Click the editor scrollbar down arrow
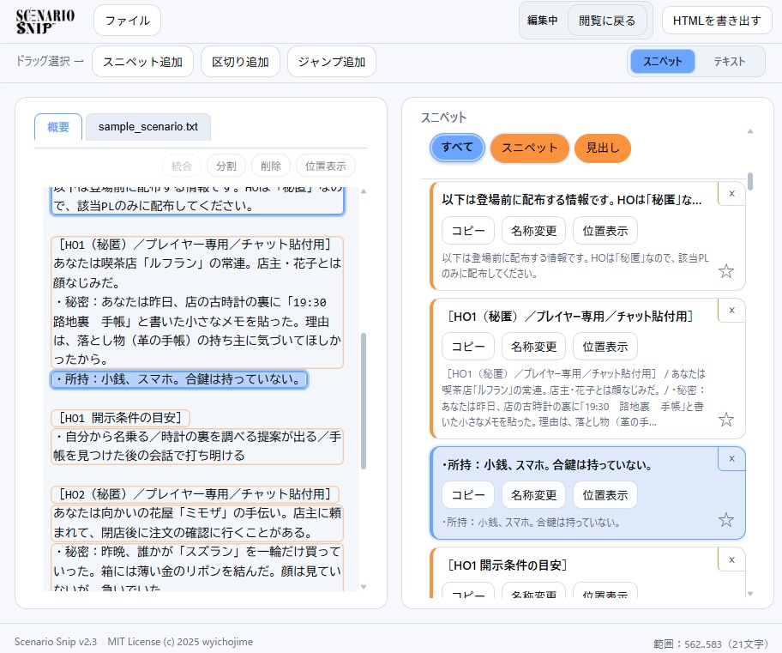 pyautogui.click(x=364, y=587)
